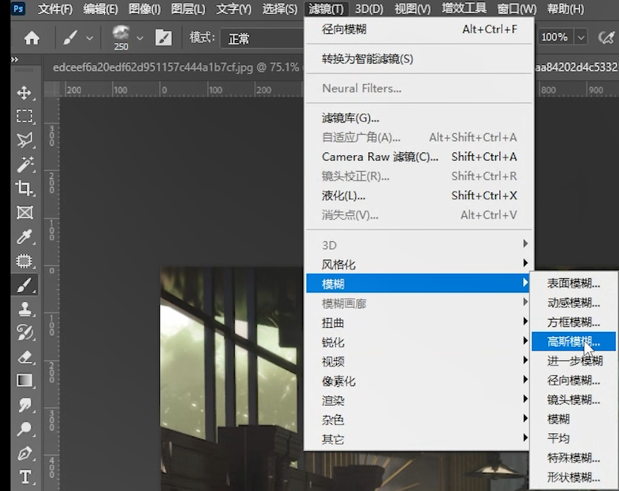This screenshot has width=619, height=491.
Task: Choose Camera Raw 滤镜(C)...
Action: tap(419, 157)
